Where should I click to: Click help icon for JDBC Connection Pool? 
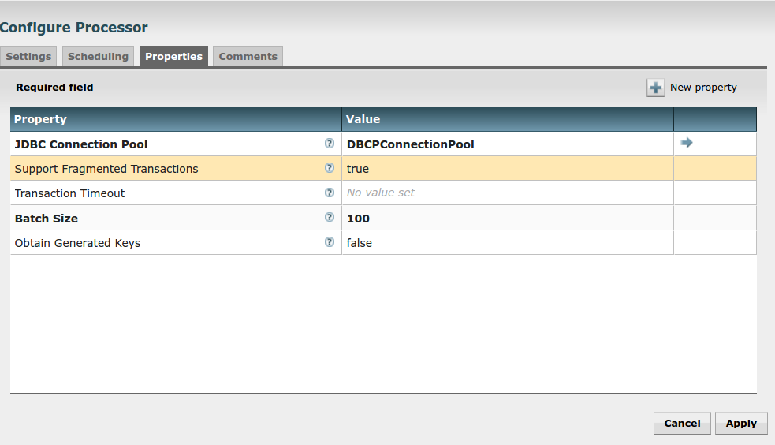330,144
